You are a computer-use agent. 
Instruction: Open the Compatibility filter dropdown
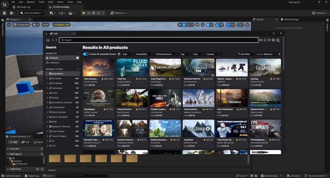144,54
